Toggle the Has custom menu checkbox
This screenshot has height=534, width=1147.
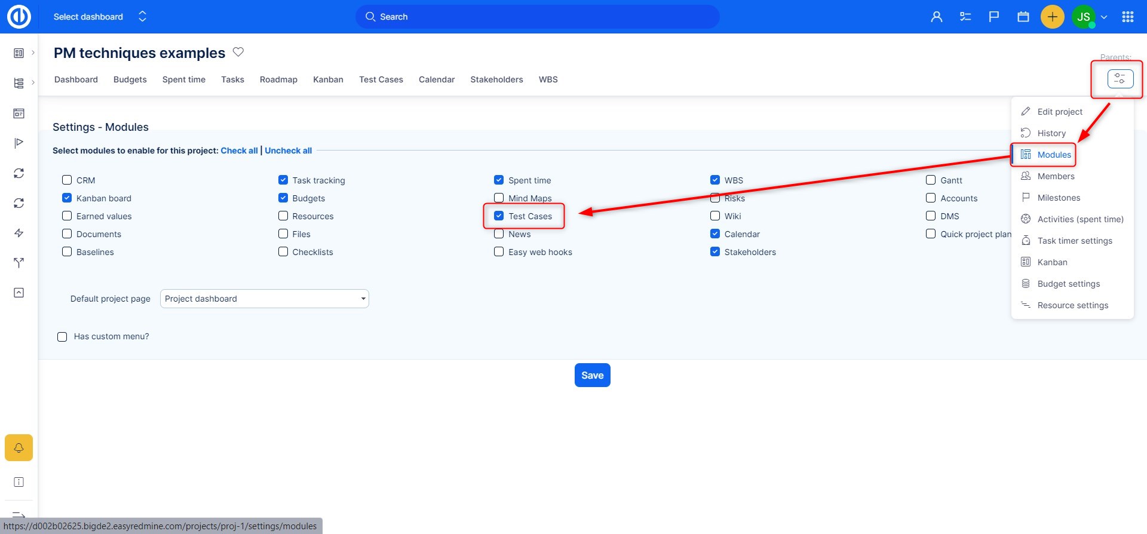point(62,337)
